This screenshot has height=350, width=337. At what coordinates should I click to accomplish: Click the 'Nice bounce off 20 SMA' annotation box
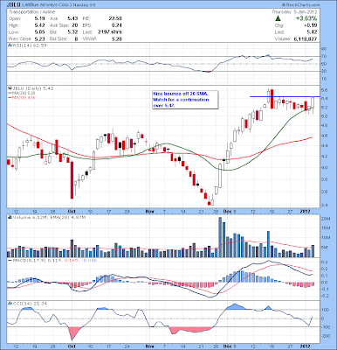coord(185,100)
